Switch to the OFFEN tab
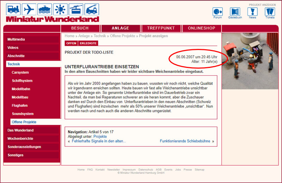This screenshot has height=183, width=282. 71,43
